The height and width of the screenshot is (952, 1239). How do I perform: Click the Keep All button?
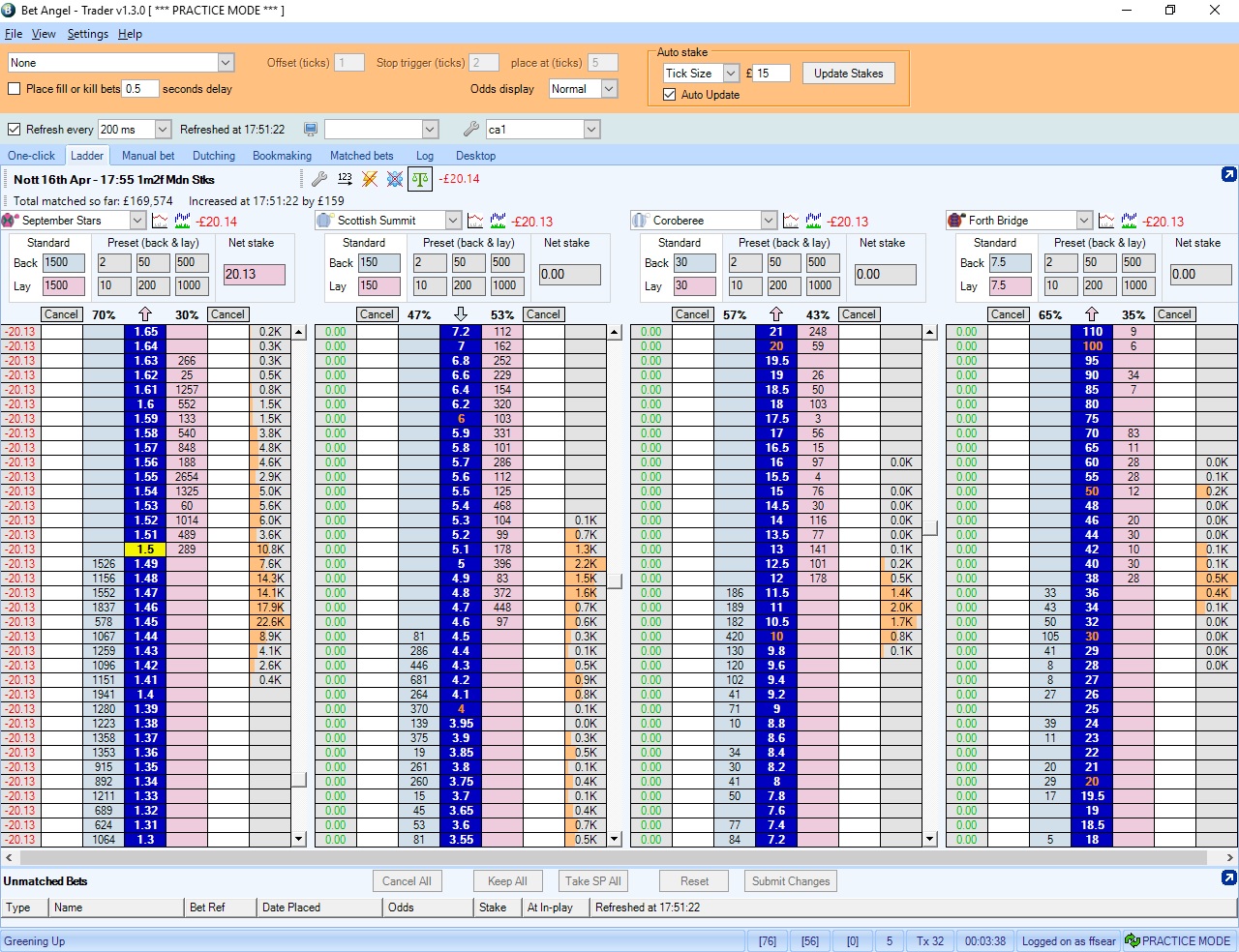point(507,881)
